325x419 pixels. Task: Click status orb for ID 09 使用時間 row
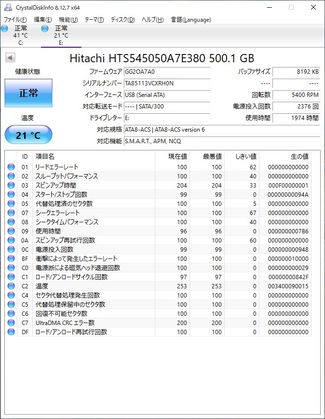coord(11,231)
